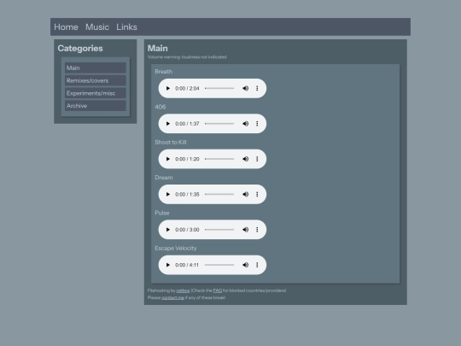This screenshot has height=346, width=461.
Task: Click the 0:00 / 3:00 time display
Action: tap(187, 230)
